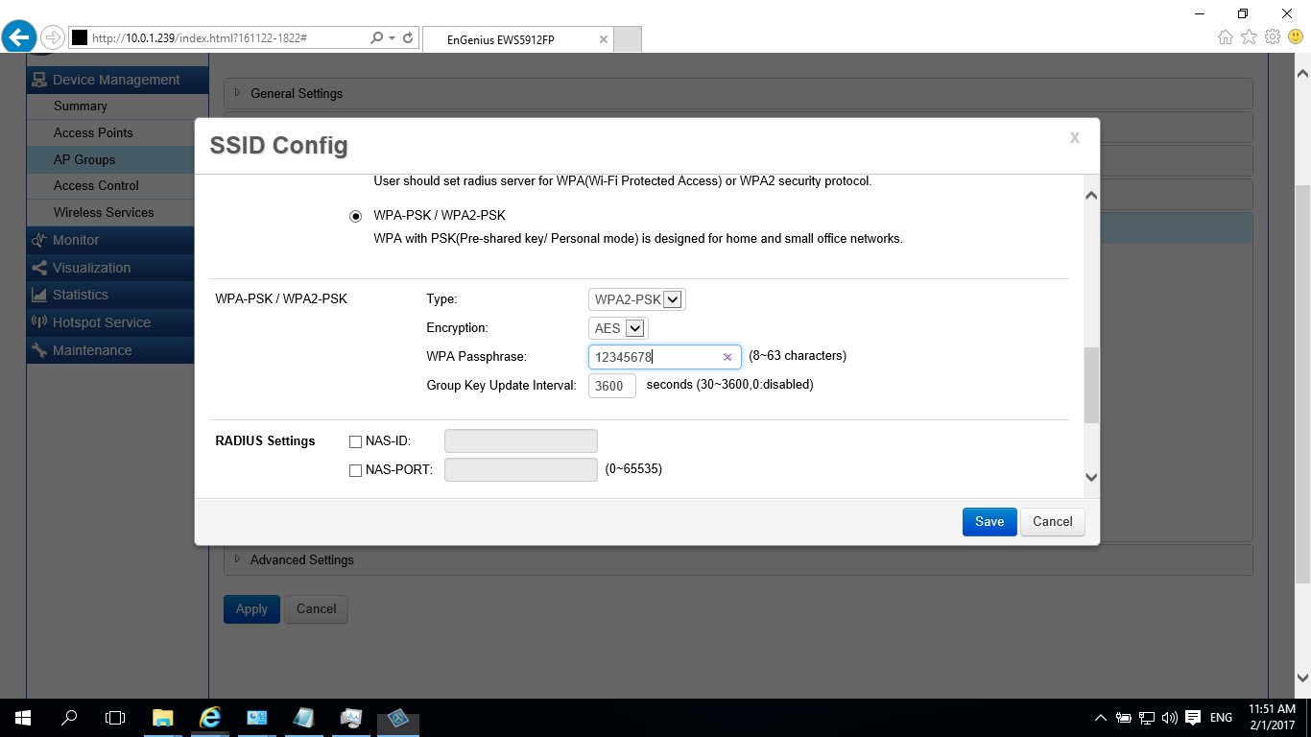The image size is (1311, 737).
Task: Click the WPA Passphrase input field
Action: click(664, 357)
